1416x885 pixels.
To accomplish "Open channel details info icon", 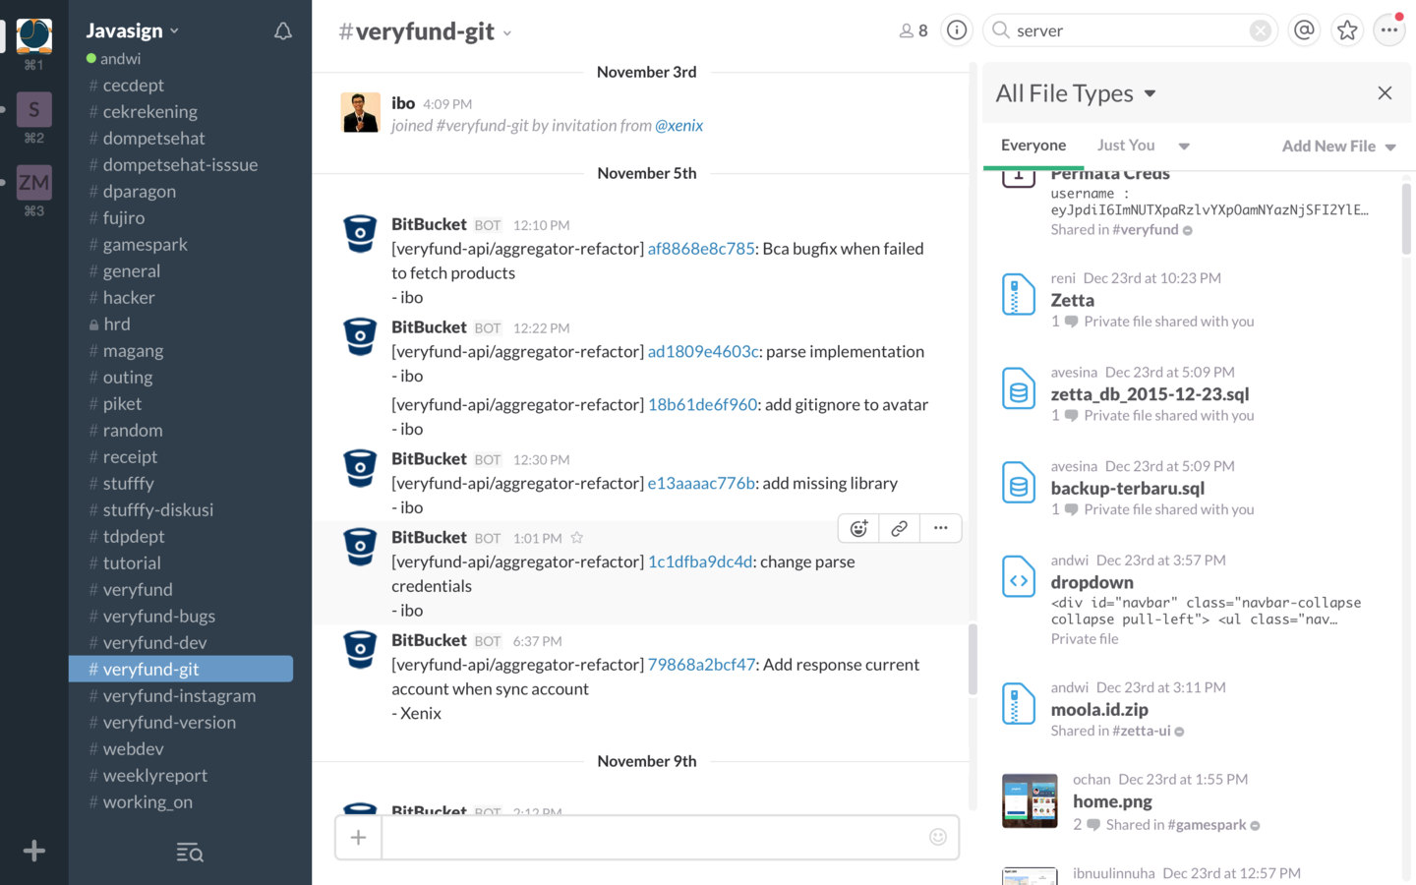I will [956, 30].
